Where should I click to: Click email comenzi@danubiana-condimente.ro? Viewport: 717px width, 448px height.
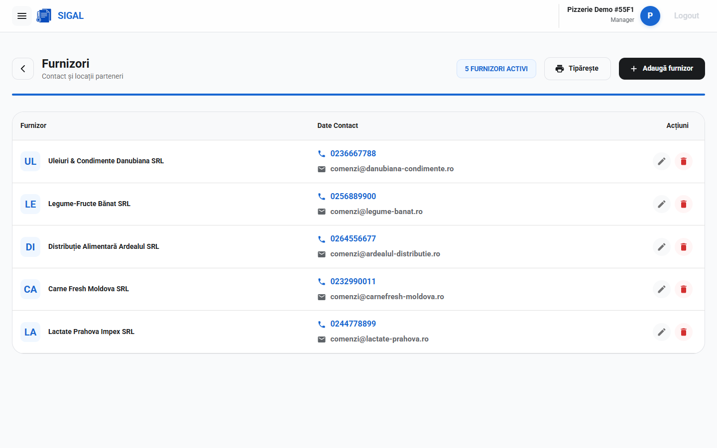tap(392, 169)
